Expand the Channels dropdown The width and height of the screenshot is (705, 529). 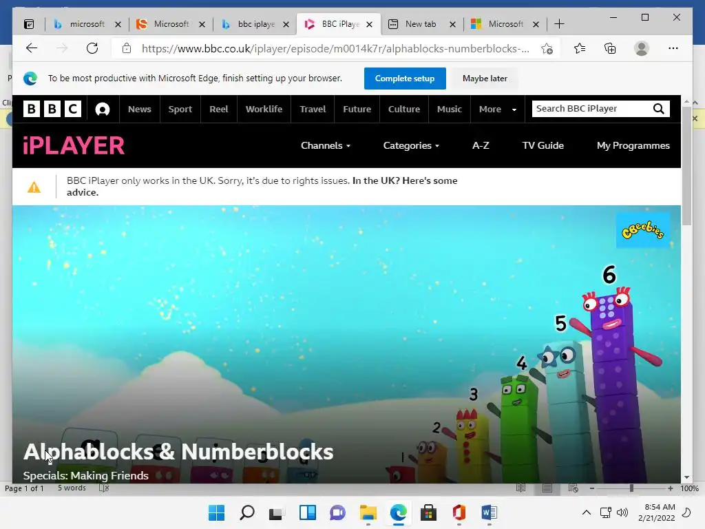tap(326, 146)
